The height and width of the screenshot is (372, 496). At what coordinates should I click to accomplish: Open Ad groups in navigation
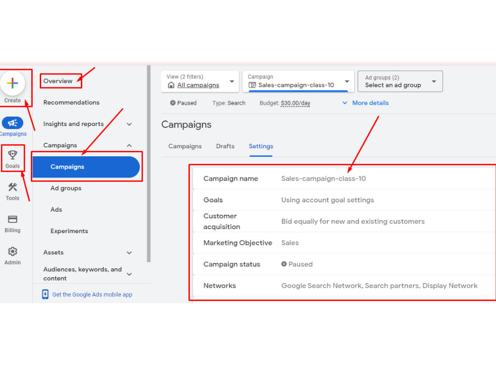tap(66, 188)
